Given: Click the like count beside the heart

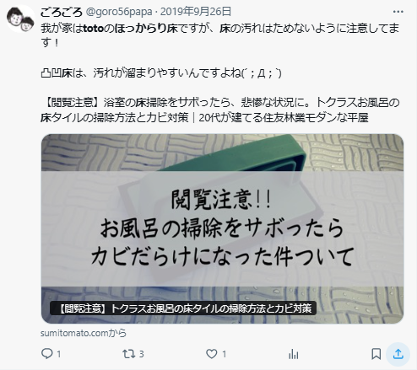Looking at the screenshot, I should [225, 354].
